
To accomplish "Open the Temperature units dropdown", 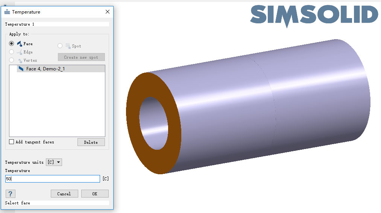I will click(x=54, y=162).
